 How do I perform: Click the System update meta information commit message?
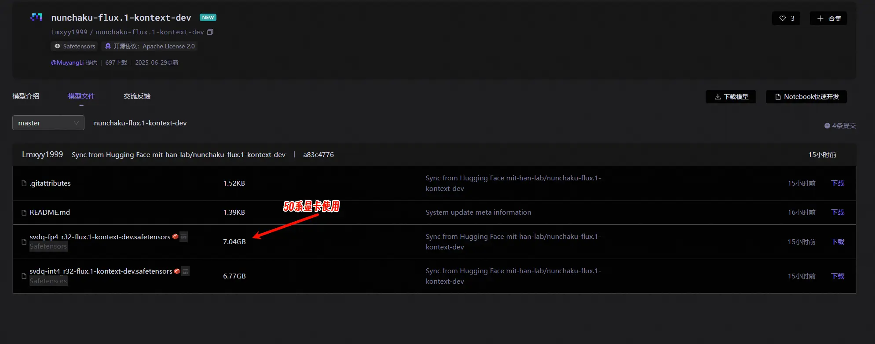pos(479,212)
